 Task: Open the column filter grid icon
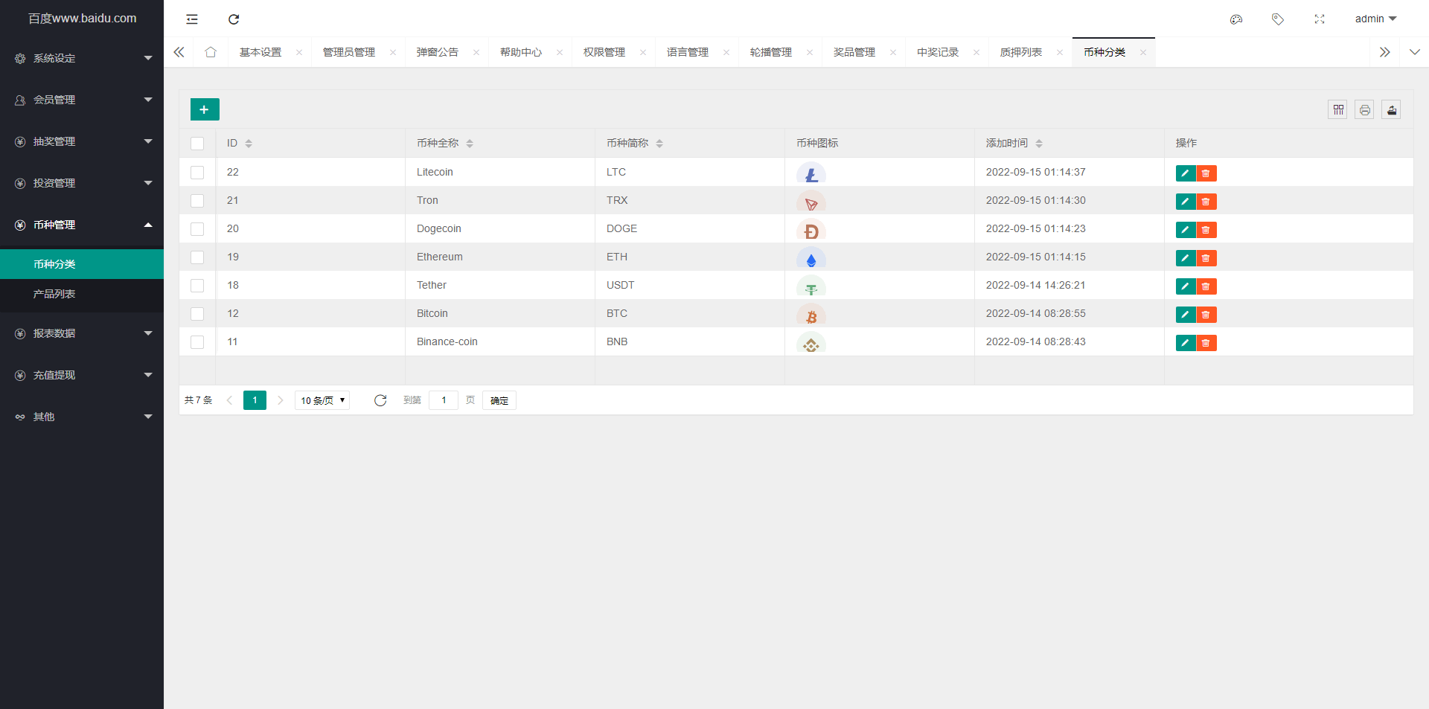(x=1338, y=110)
